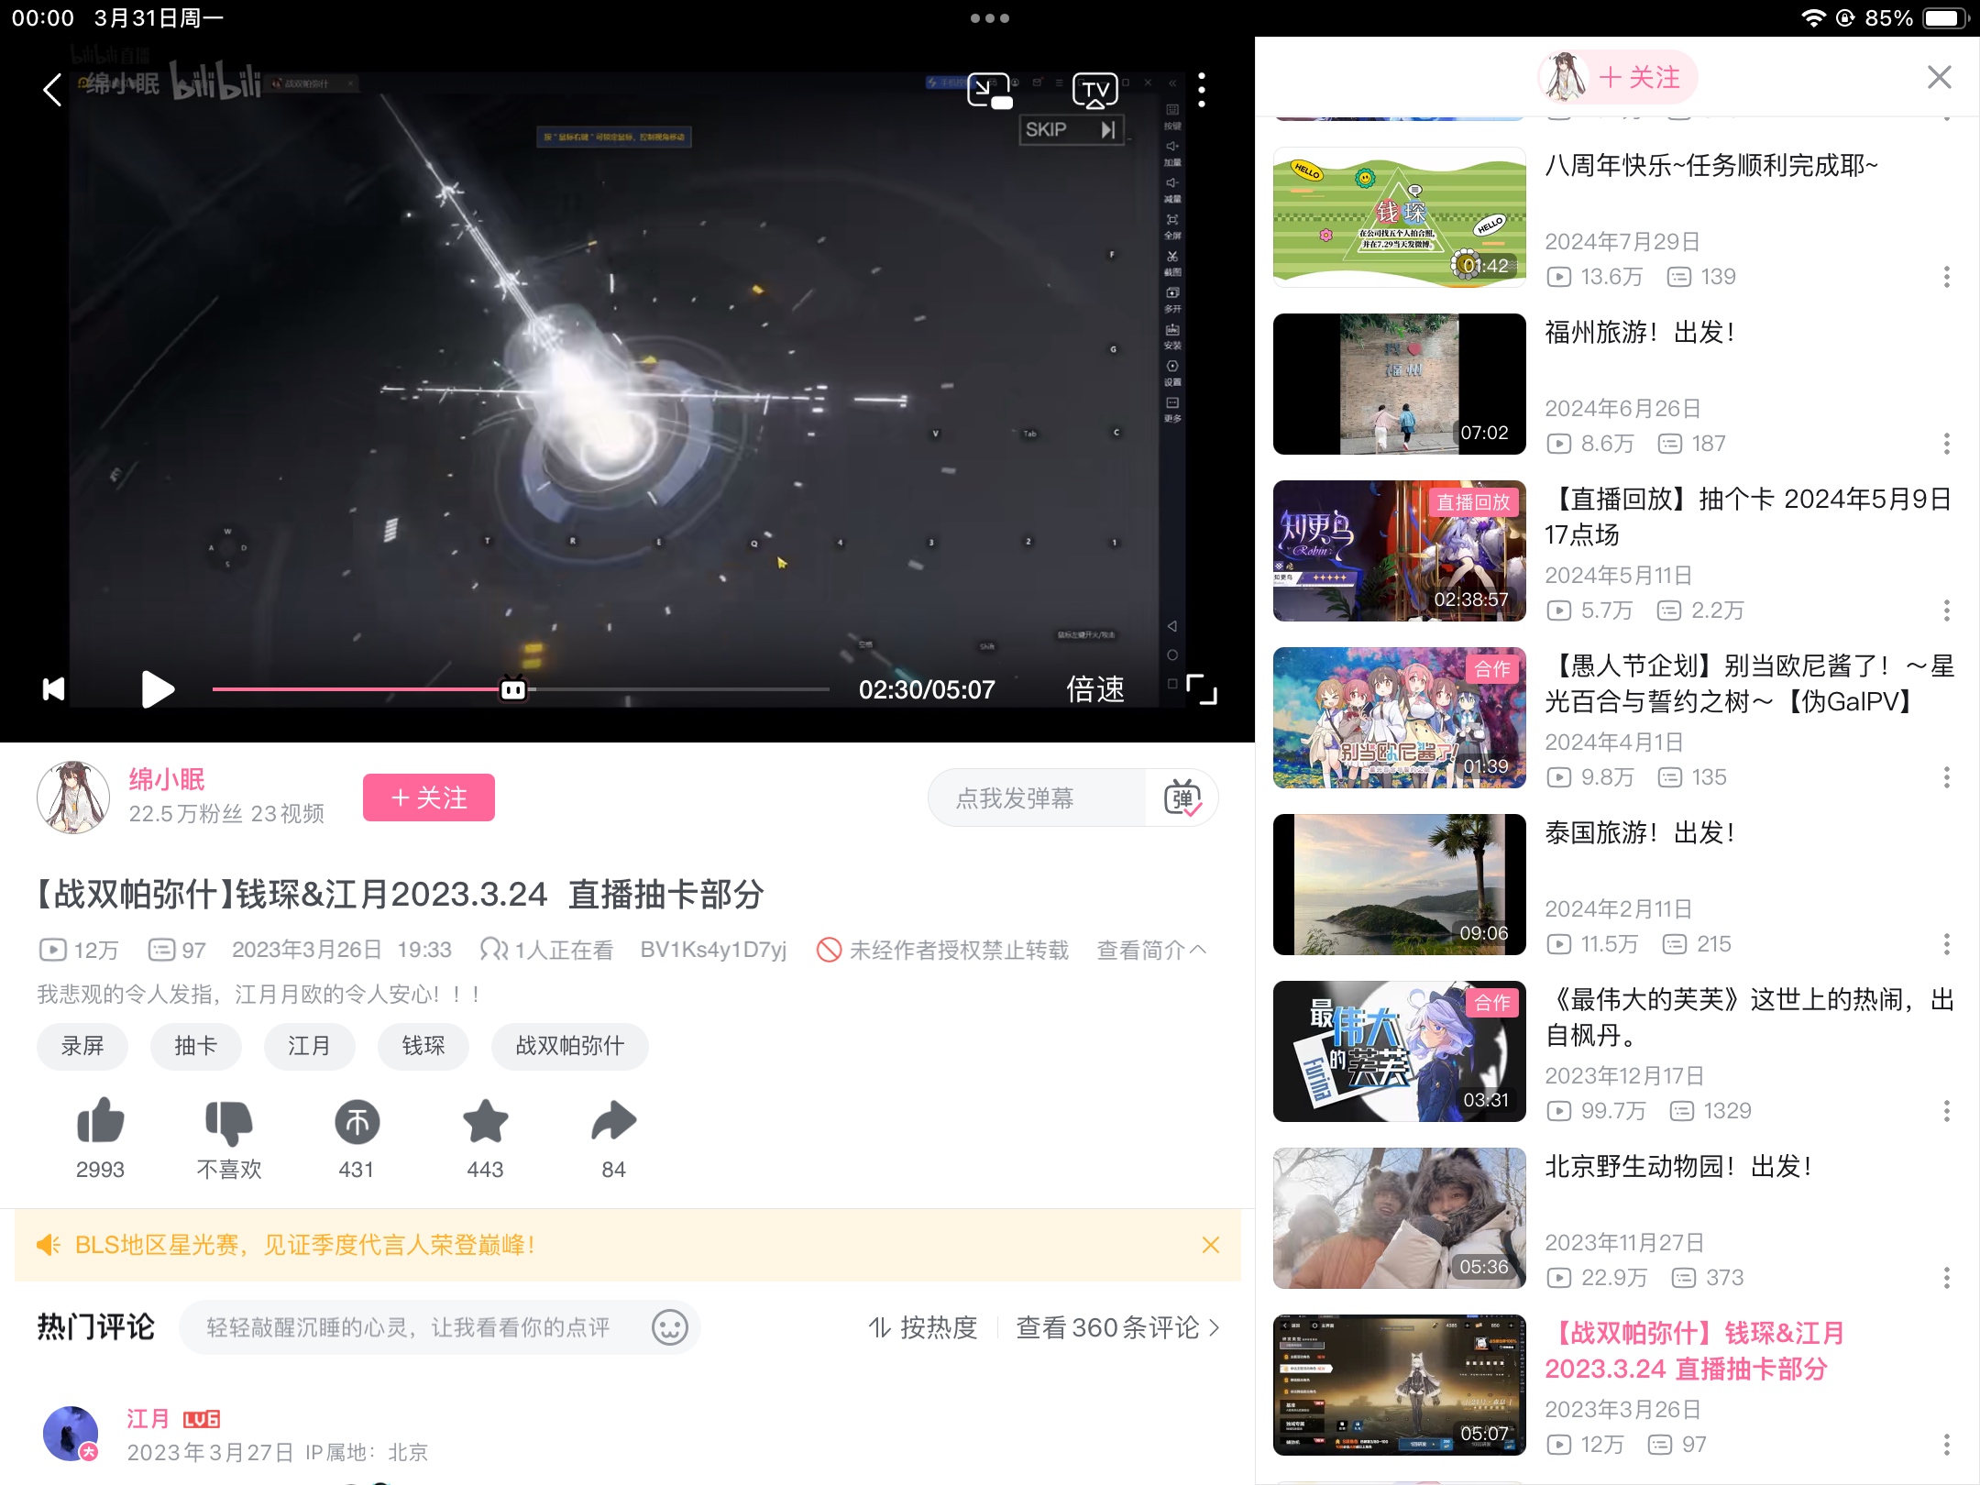Open video player more options menu
This screenshot has height=1485, width=1980.
pyautogui.click(x=1202, y=90)
